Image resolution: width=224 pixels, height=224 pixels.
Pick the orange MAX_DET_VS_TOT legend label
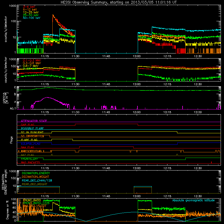35,206
